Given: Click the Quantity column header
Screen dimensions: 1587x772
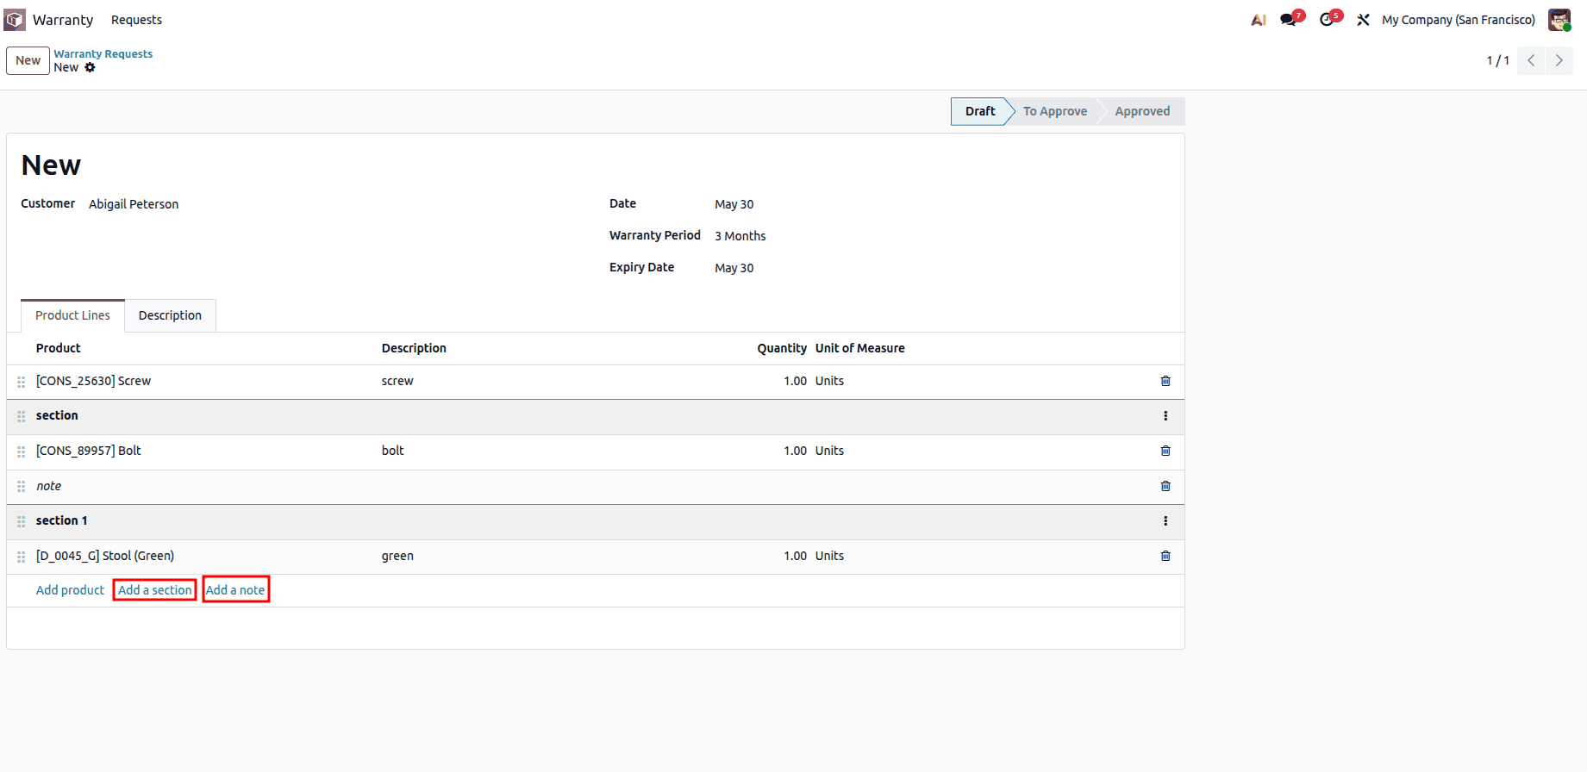Looking at the screenshot, I should [x=782, y=348].
